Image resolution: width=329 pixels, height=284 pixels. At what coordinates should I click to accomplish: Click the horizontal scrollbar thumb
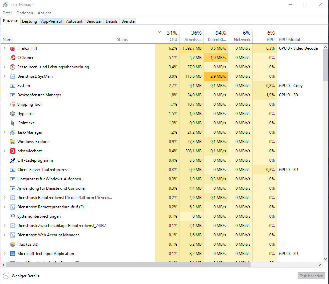coord(128,265)
